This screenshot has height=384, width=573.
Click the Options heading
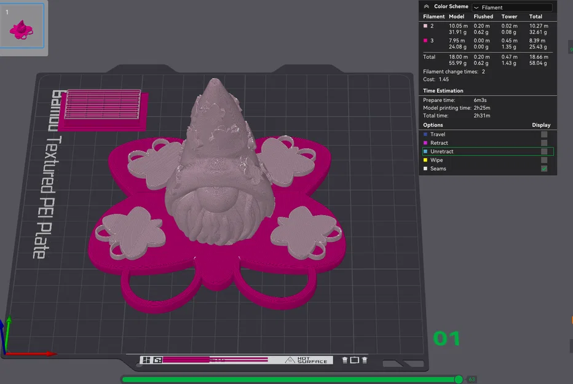(x=433, y=125)
